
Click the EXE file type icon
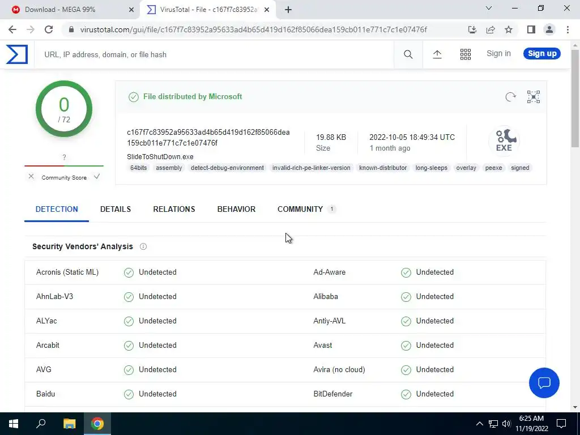(504, 140)
